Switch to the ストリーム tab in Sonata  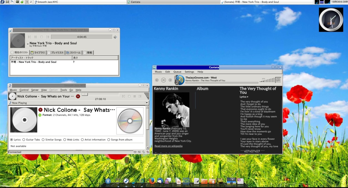coord(73,52)
